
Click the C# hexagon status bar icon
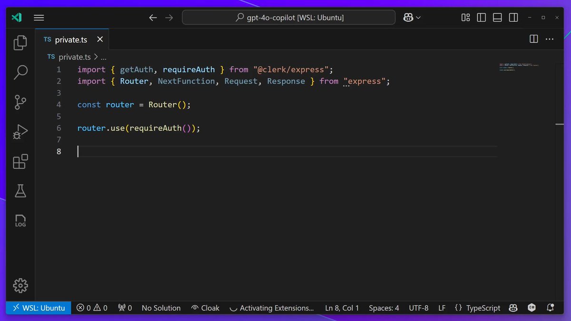pos(532,308)
